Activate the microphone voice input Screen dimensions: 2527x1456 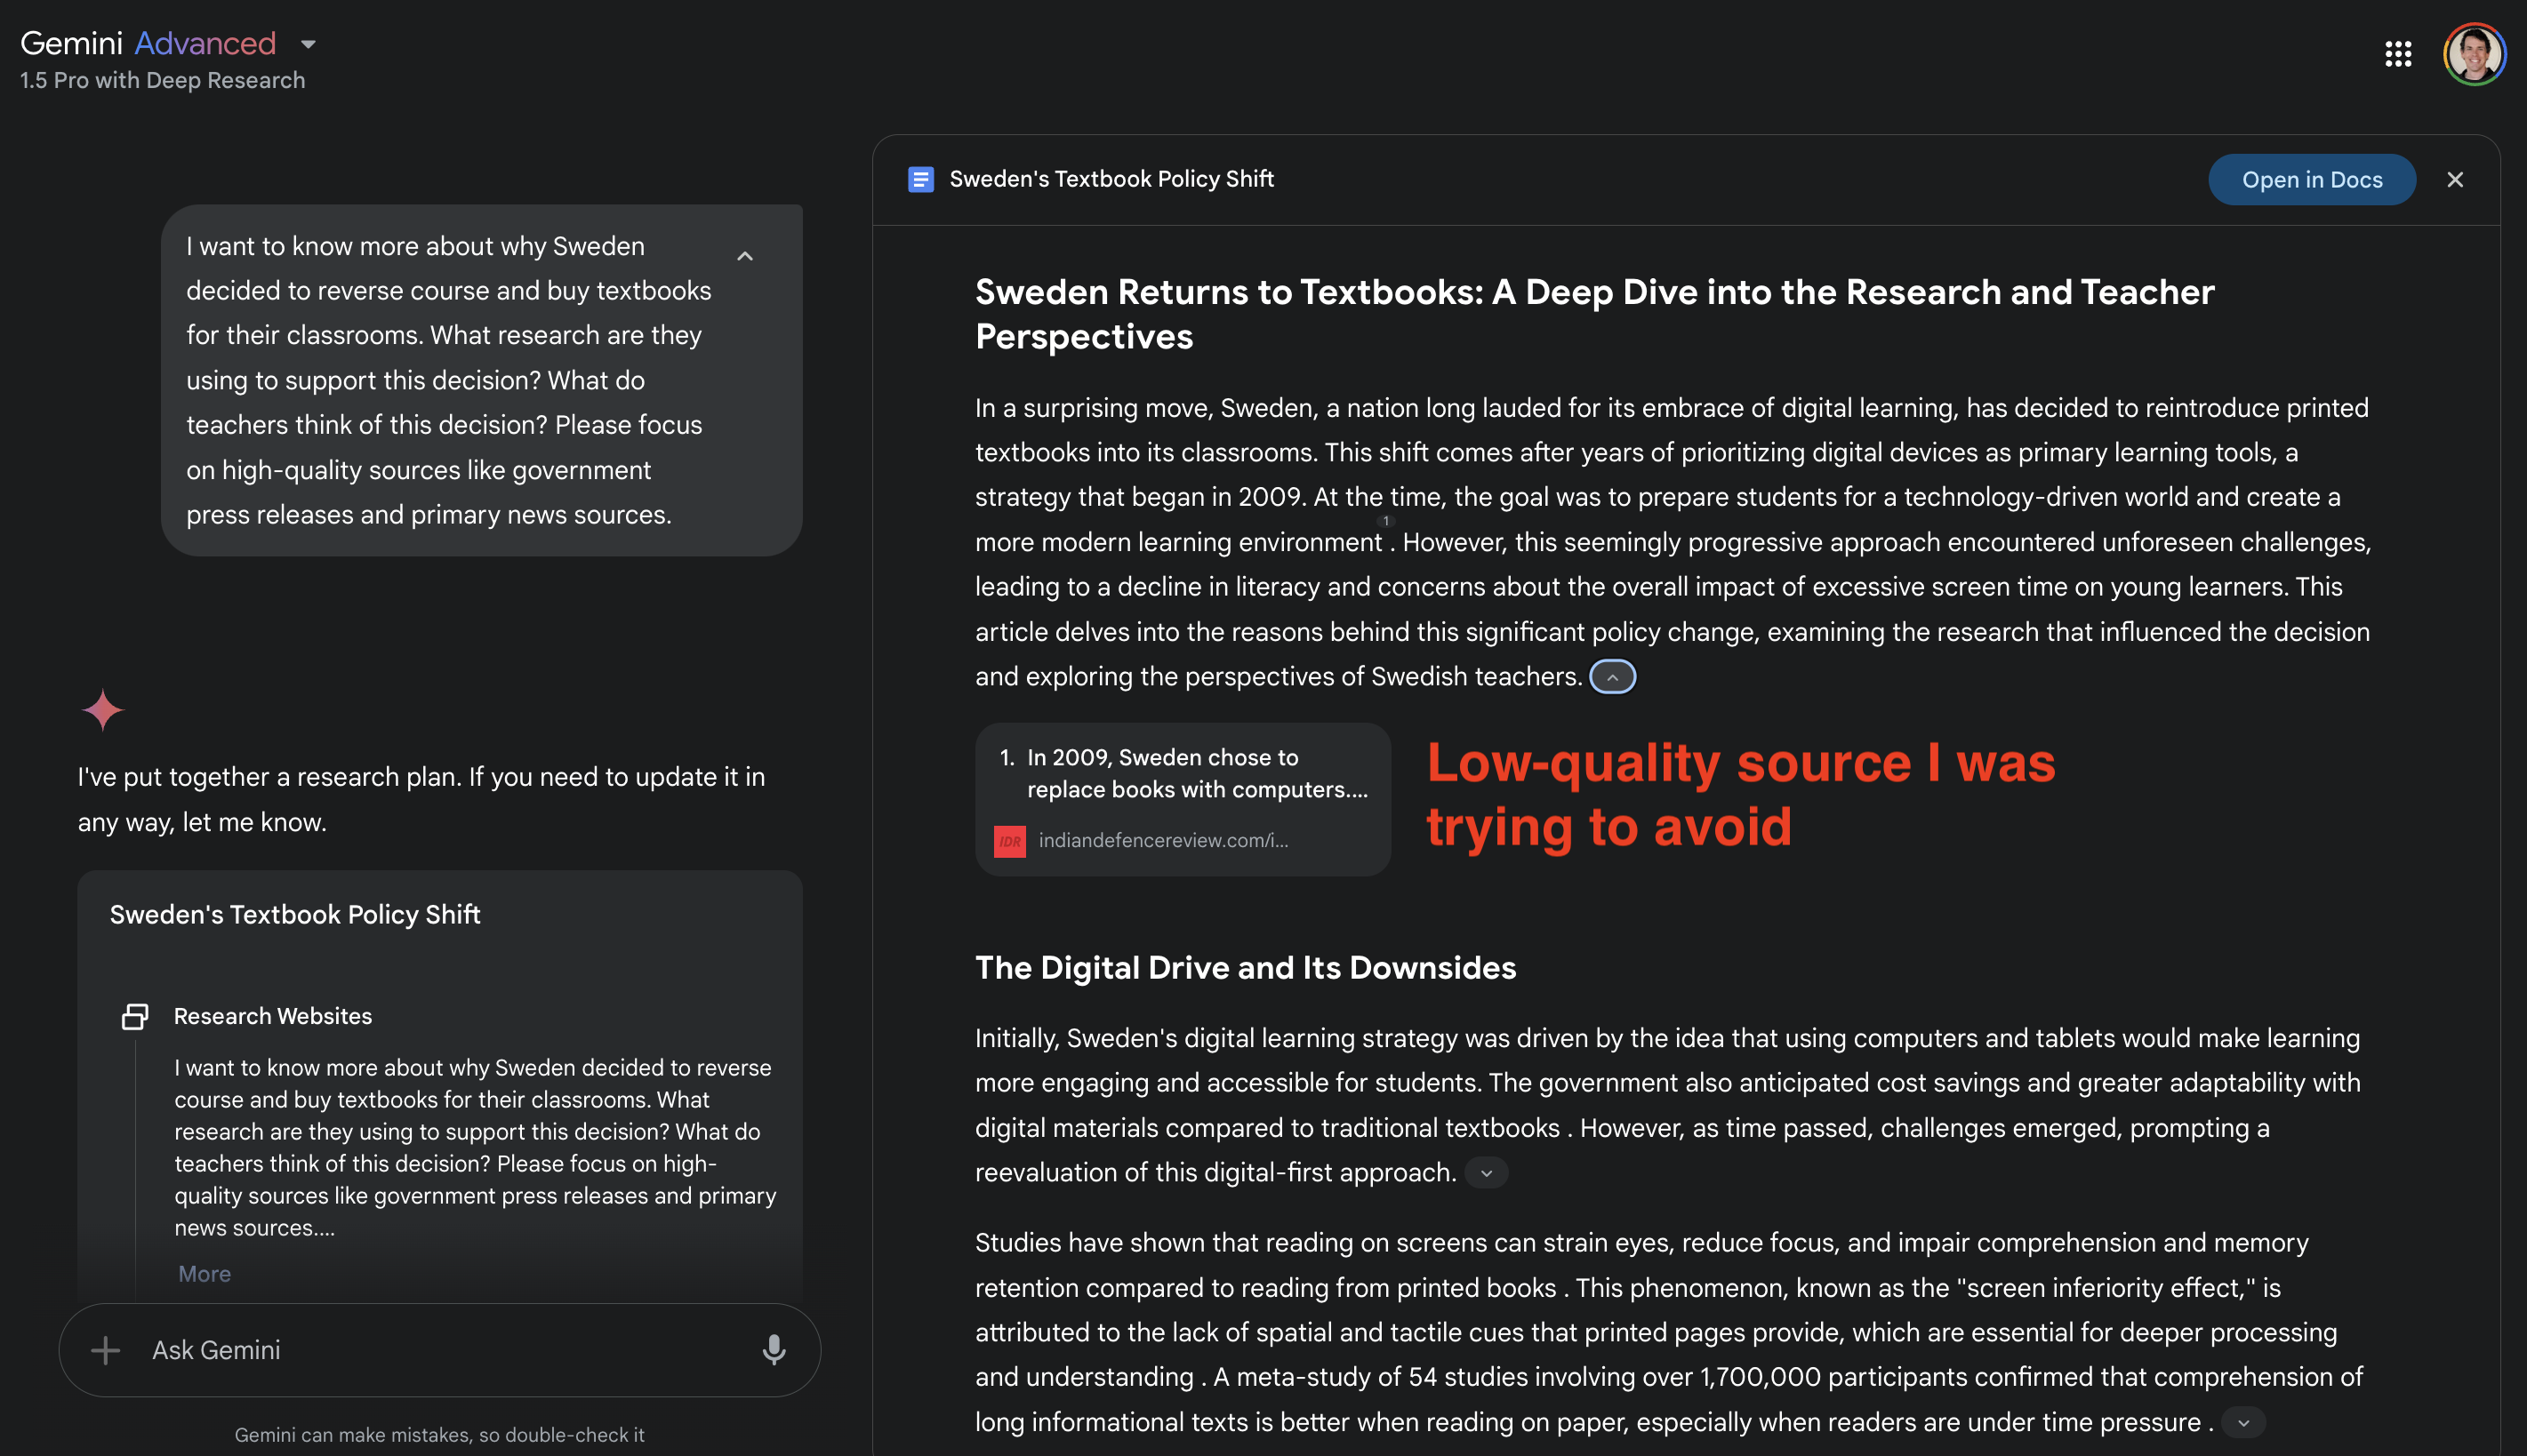tap(773, 1350)
